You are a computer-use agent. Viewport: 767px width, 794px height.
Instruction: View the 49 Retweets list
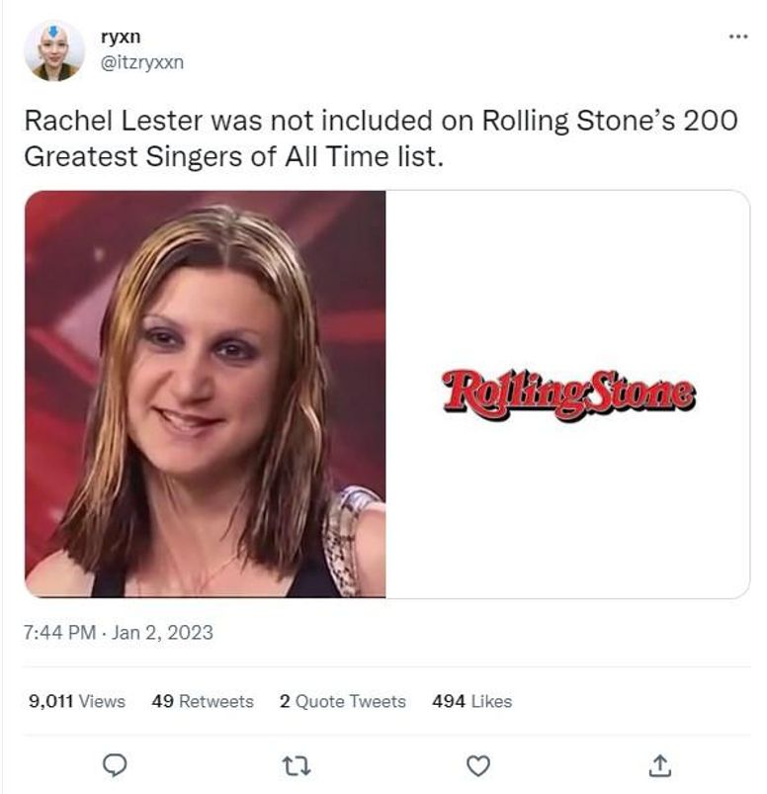click(x=203, y=701)
